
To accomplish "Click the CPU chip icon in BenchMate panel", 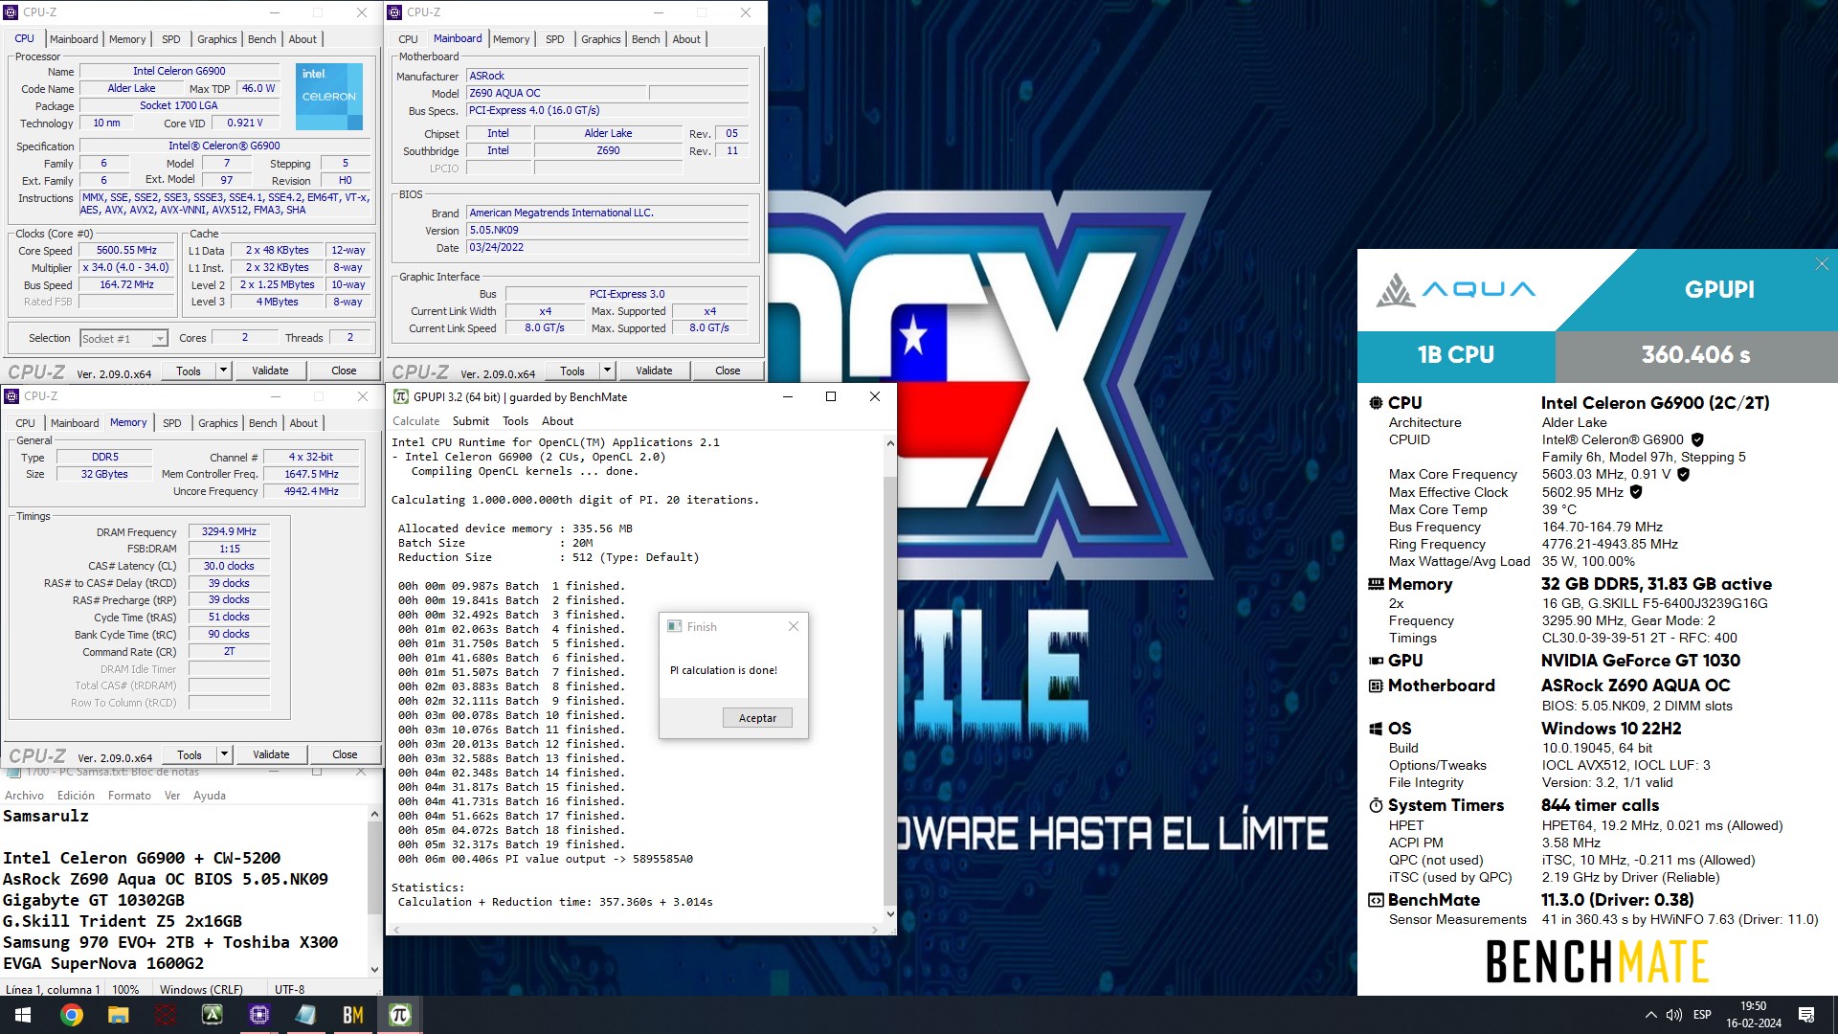I will tap(1376, 403).
